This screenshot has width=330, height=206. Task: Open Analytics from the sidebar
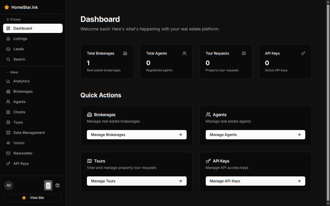click(x=21, y=81)
